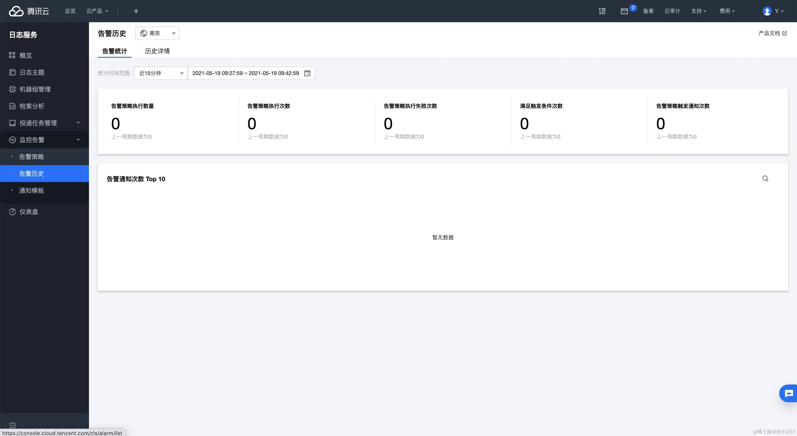Go to 告警策略 in the sidebar
Screen dimensions: 797x436
(32, 157)
